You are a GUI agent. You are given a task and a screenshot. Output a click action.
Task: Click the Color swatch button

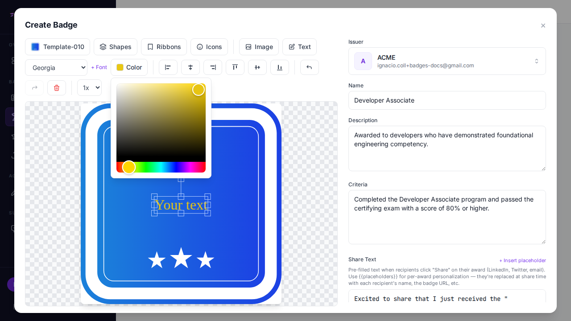[129, 67]
